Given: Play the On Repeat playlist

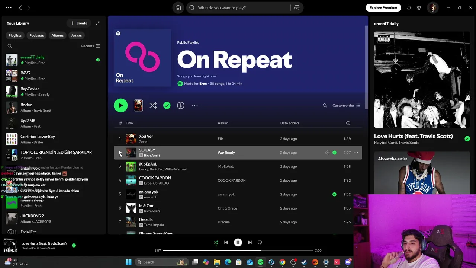Looking at the screenshot, I should (120, 105).
